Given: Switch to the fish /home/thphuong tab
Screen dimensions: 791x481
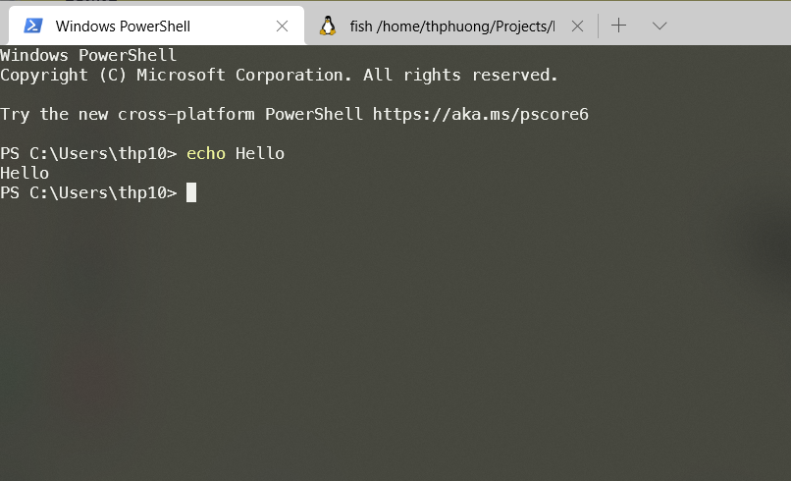Looking at the screenshot, I should (451, 26).
